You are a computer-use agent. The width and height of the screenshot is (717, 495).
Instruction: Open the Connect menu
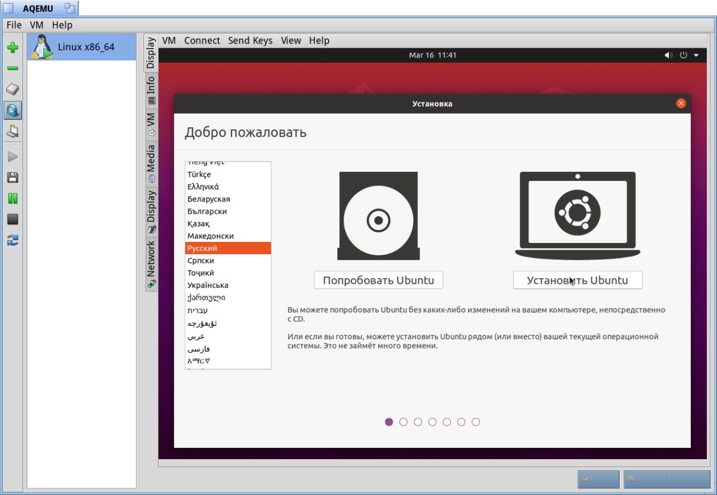[202, 40]
